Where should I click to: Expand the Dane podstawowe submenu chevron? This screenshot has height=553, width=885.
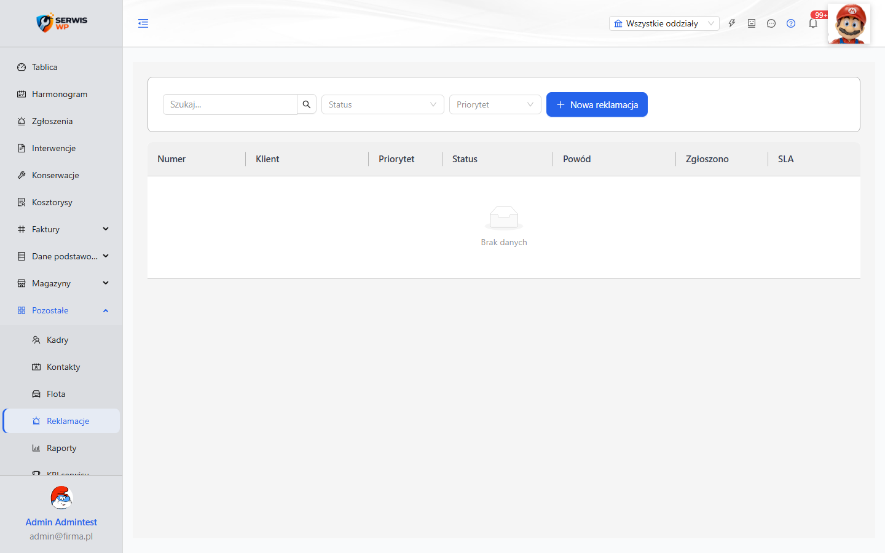pos(106,256)
